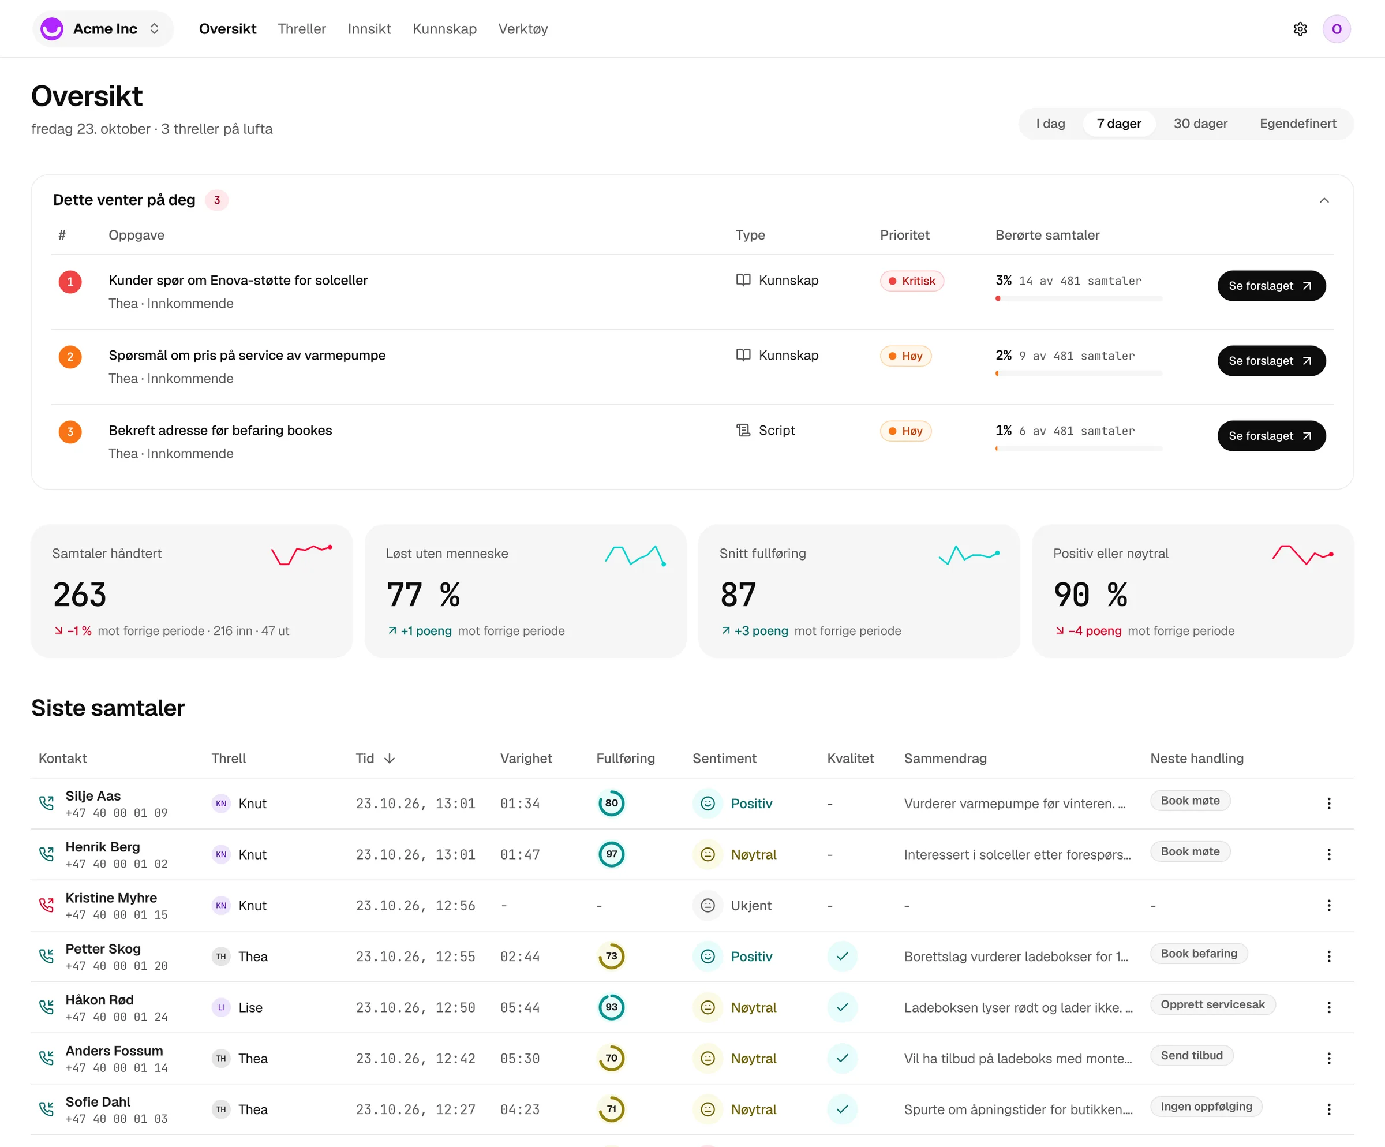Click the Positiv sentiment smiley for Silje Aas

point(708,804)
